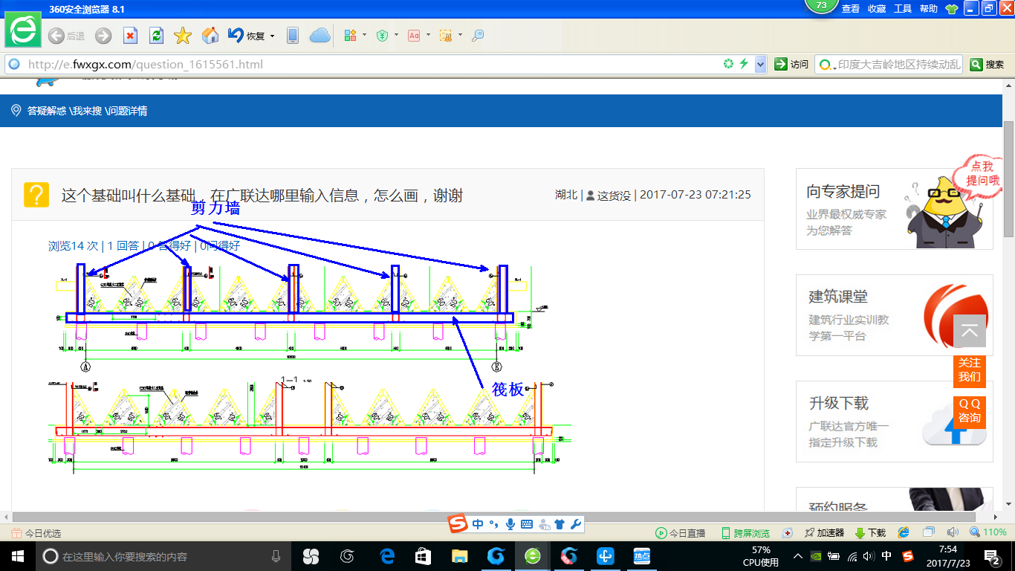Open the cloud sync icon
Screen dimensions: 1015x571
pos(320,36)
